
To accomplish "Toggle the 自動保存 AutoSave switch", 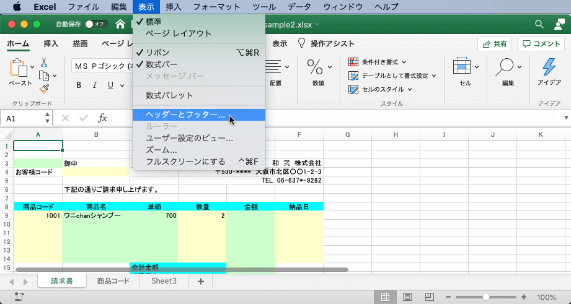I will pos(97,24).
